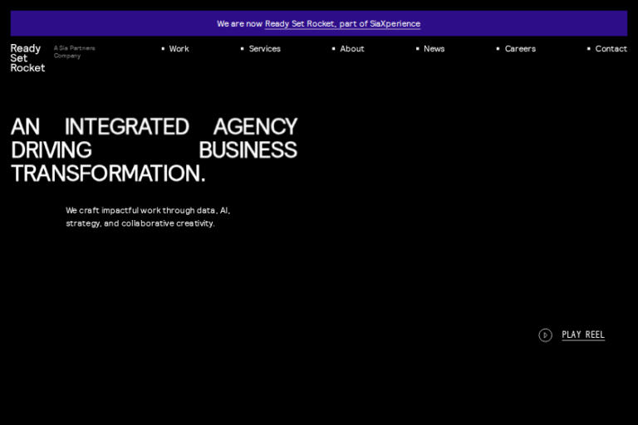Open the News section
638x425 pixels.
[x=434, y=49]
